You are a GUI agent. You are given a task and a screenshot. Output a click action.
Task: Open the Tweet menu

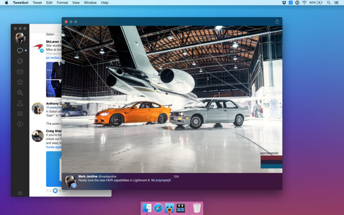[x=37, y=3]
